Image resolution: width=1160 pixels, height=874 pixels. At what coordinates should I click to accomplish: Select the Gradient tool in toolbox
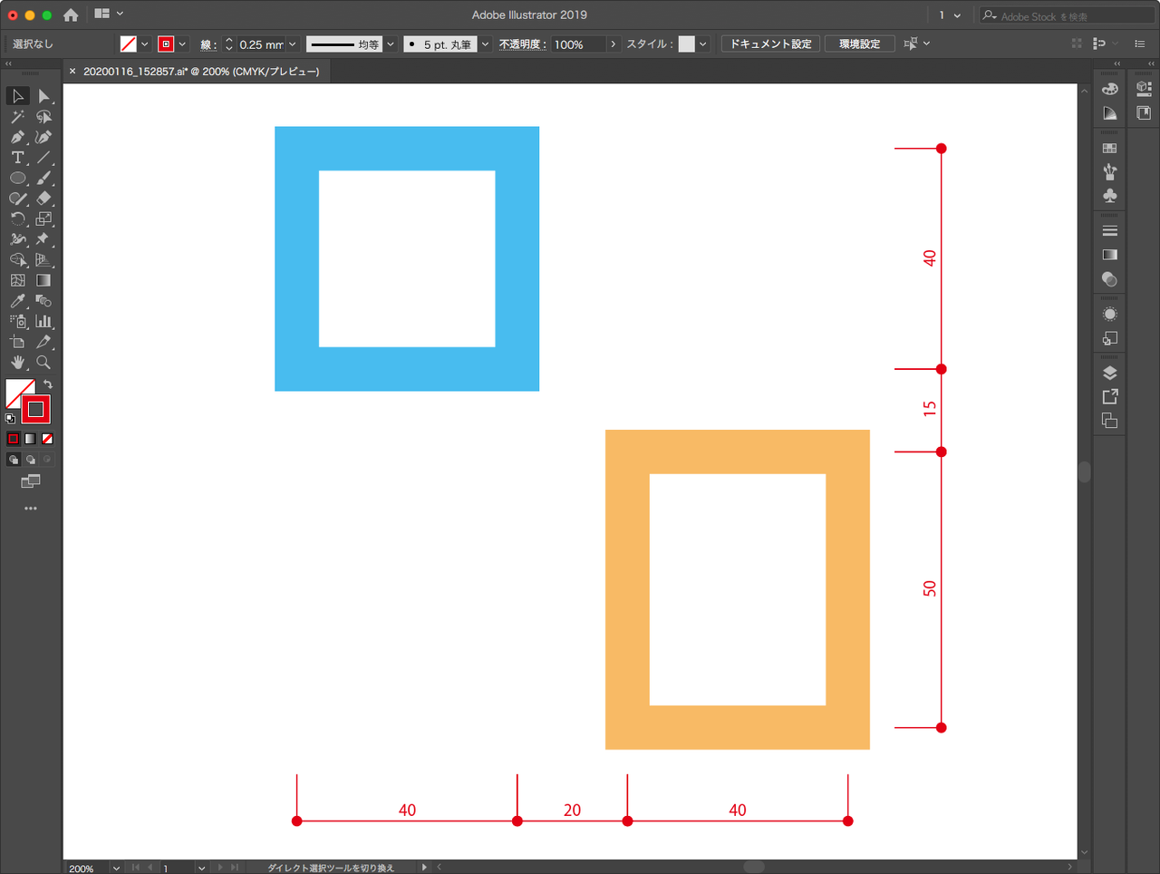(x=43, y=281)
